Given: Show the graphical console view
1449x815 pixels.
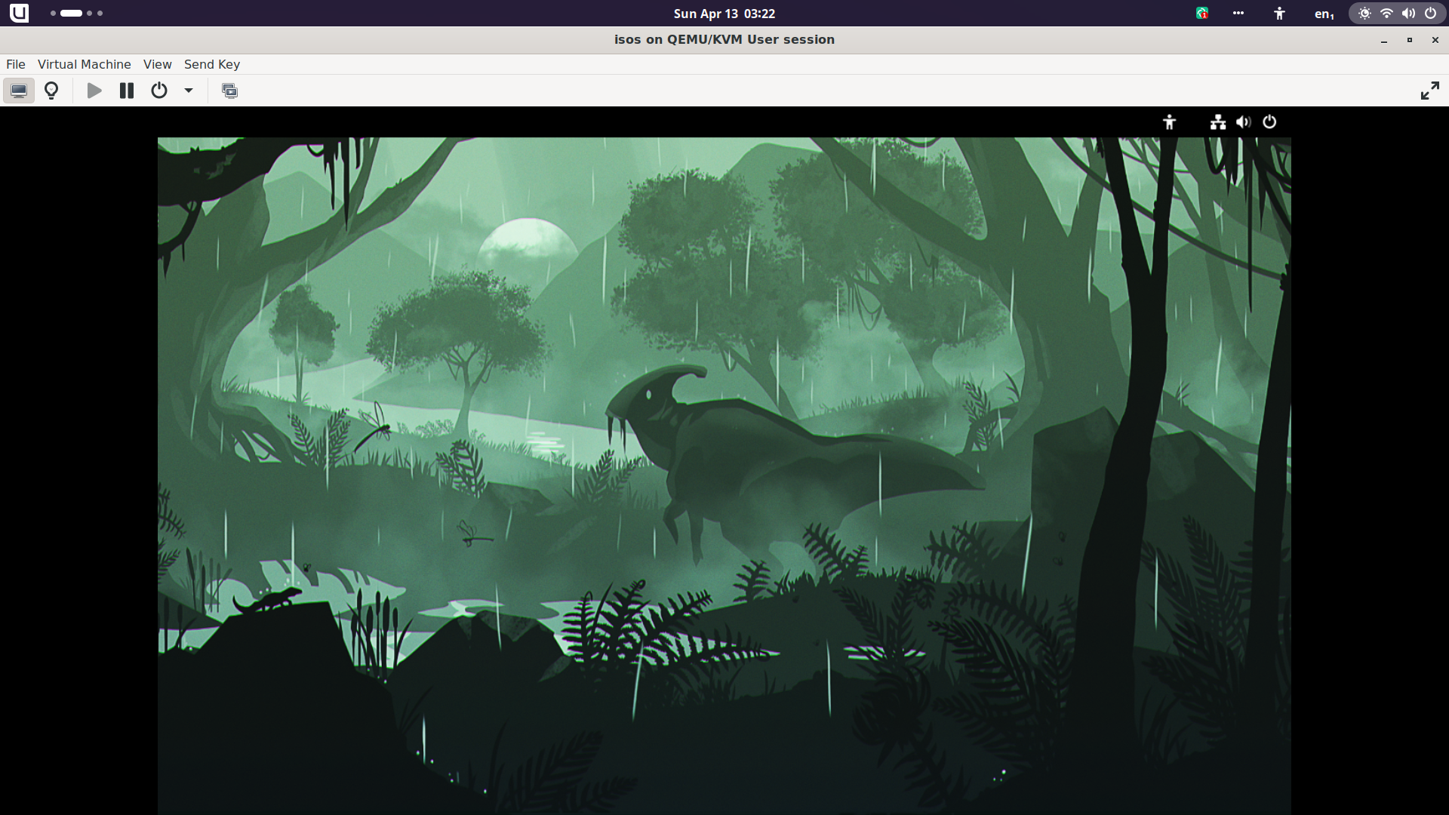Looking at the screenshot, I should 19,91.
